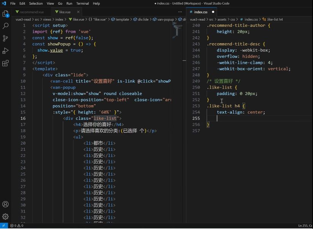Open the File menu
The height and width of the screenshot is (229, 313).
tap(13, 3)
